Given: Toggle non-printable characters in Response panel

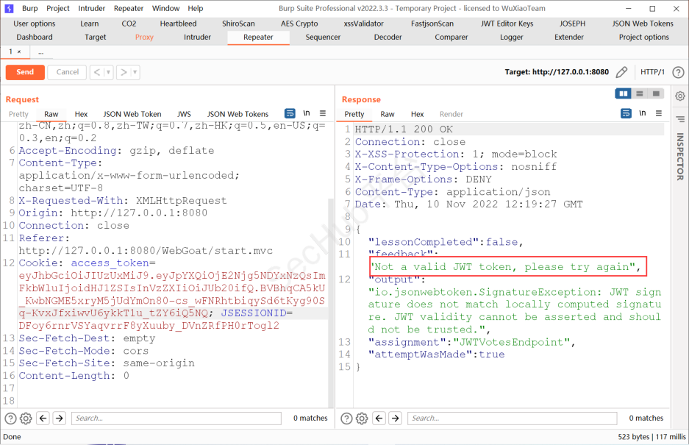Looking at the screenshot, I should coord(643,114).
